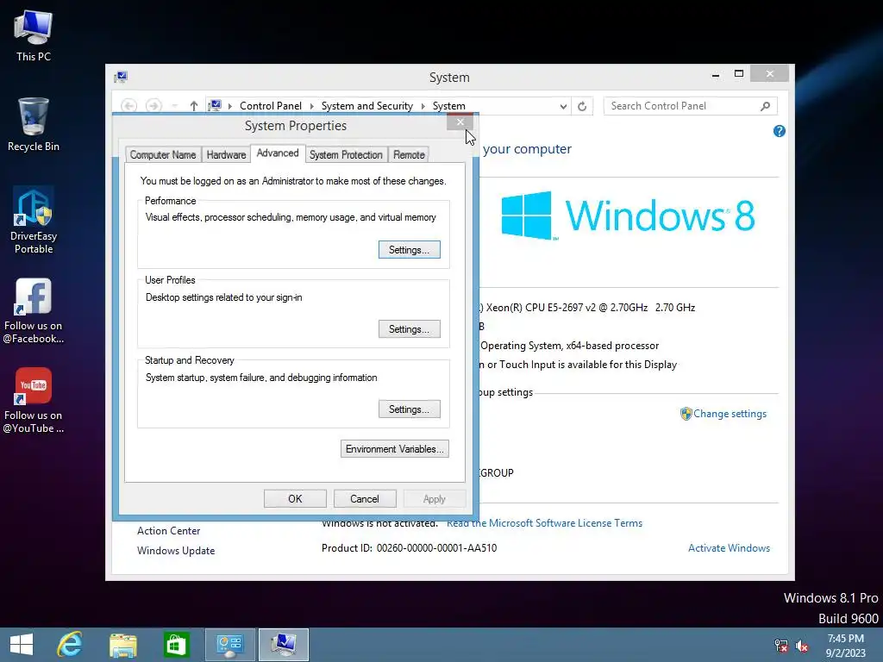This screenshot has width=883, height=662.
Task: Switch to the Computer Name tab
Action: pos(163,155)
